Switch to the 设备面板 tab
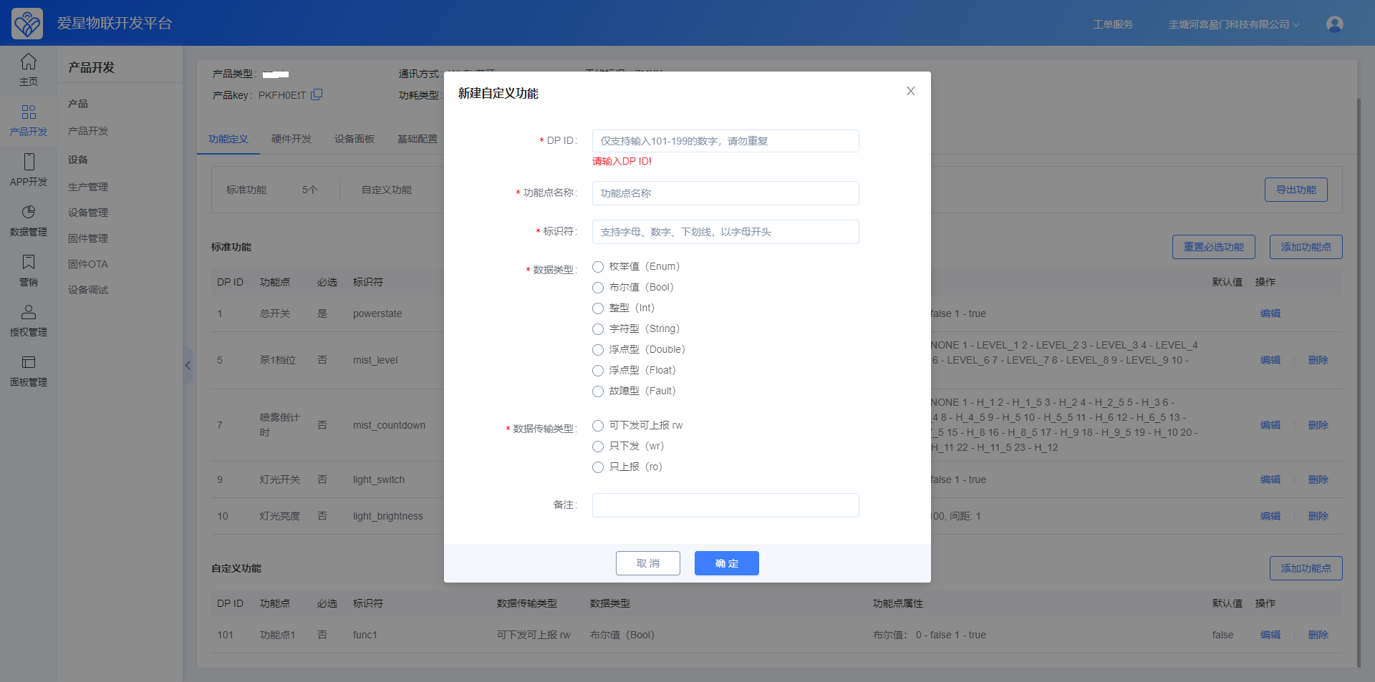Screen dimensions: 1375x682 [354, 139]
